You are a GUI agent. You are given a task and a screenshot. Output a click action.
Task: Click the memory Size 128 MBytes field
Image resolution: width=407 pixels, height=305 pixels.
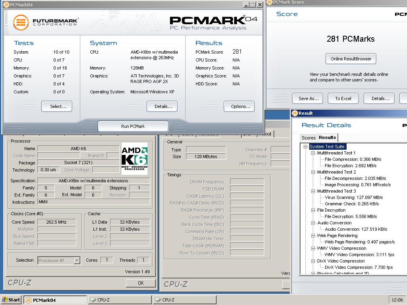[x=206, y=156]
